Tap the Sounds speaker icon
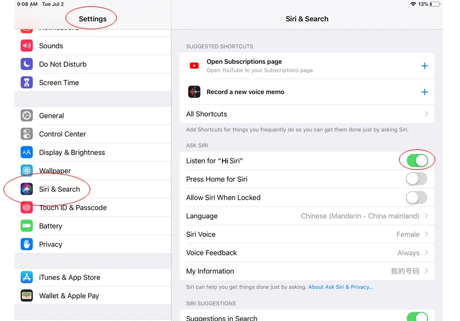 (x=26, y=46)
